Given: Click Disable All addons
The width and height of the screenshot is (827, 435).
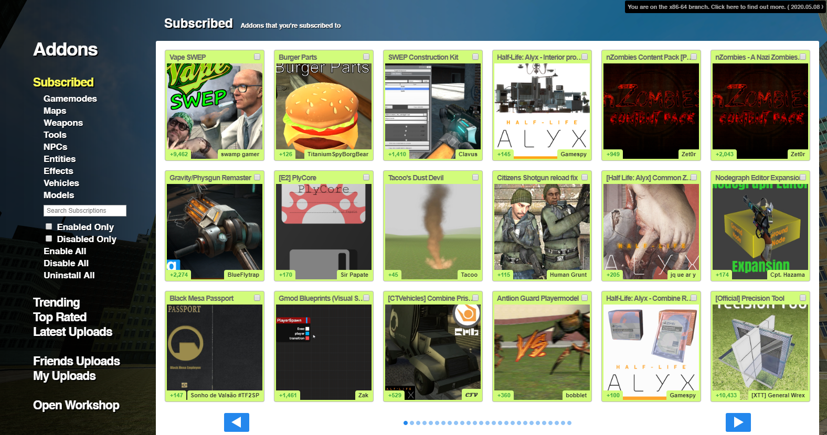Looking at the screenshot, I should (66, 263).
